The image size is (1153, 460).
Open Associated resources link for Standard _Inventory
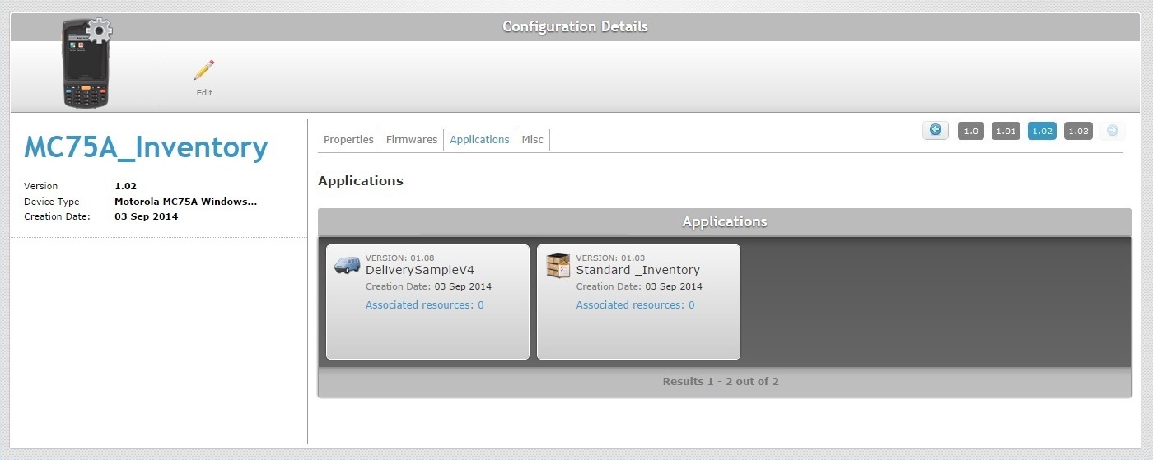point(635,305)
